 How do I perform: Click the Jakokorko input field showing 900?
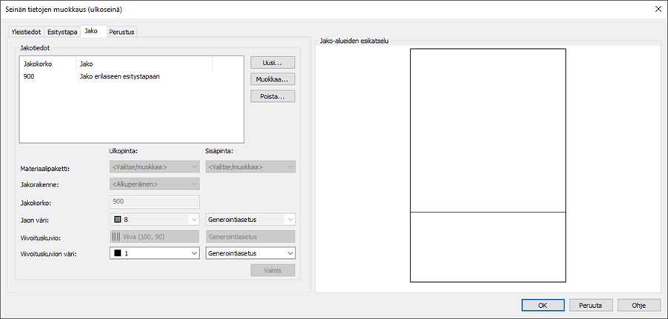[x=154, y=201]
